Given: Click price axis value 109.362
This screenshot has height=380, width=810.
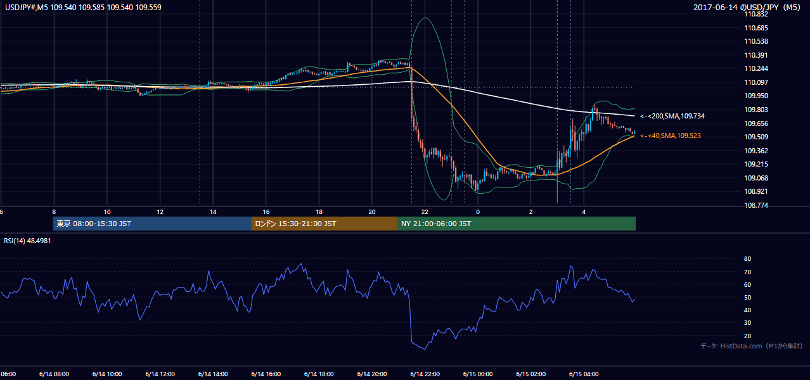Looking at the screenshot, I should pyautogui.click(x=757, y=151).
